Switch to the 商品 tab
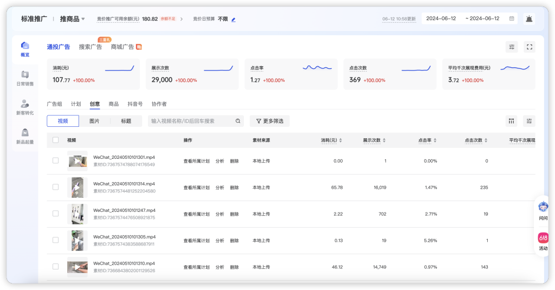Image resolution: width=555 pixels, height=290 pixels. tap(114, 104)
